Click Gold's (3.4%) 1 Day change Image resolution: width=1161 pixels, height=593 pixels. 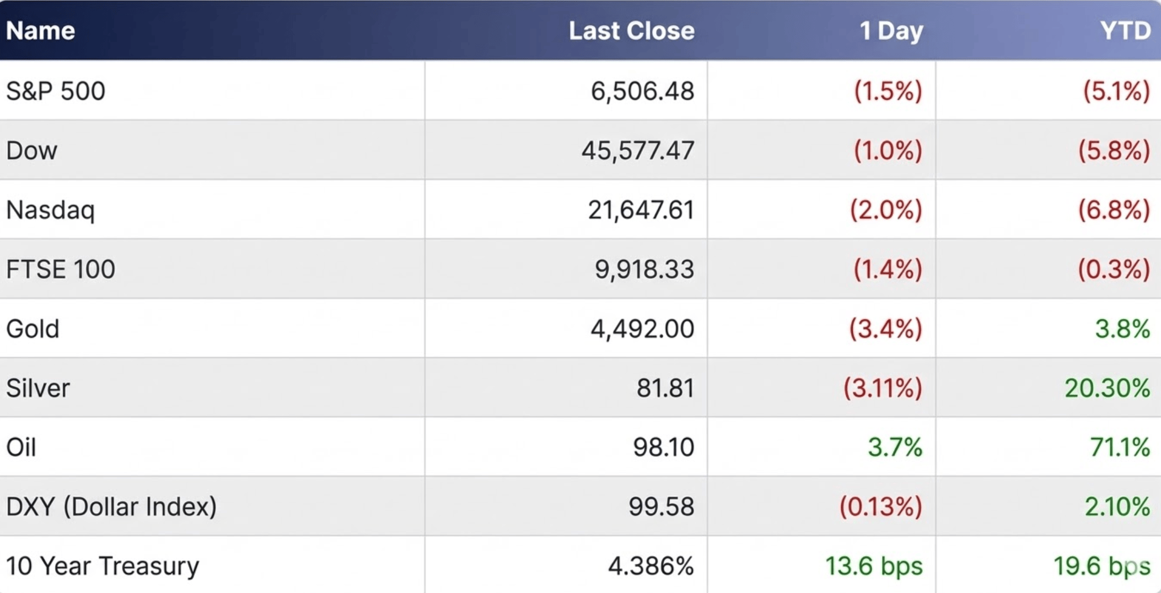coord(885,329)
